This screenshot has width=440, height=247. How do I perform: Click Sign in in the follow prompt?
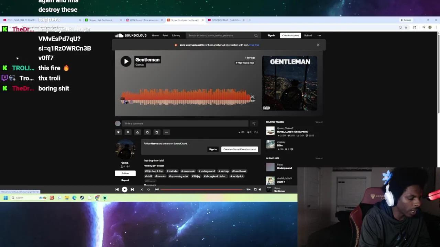(x=213, y=149)
